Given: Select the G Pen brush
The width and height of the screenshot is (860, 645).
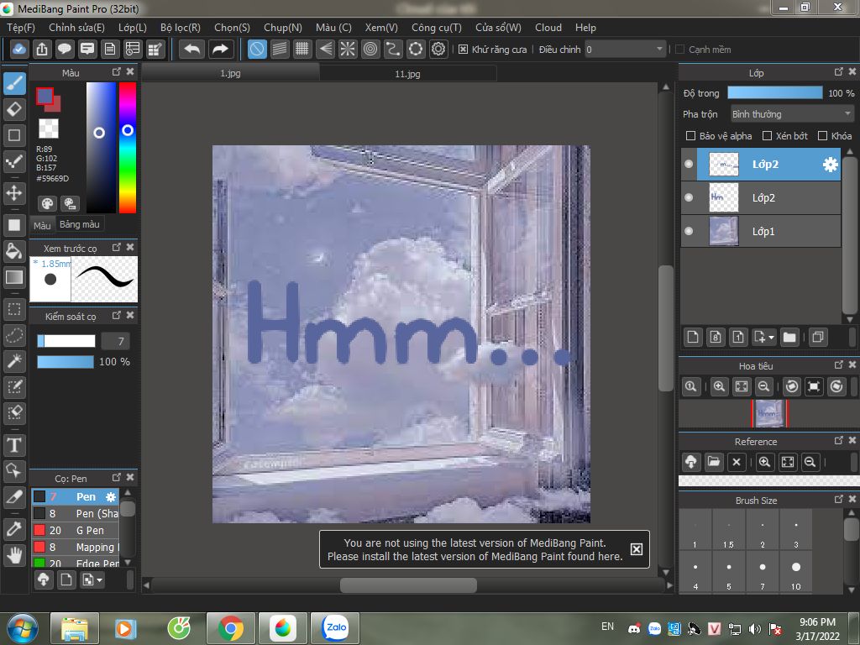Looking at the screenshot, I should tap(75, 531).
